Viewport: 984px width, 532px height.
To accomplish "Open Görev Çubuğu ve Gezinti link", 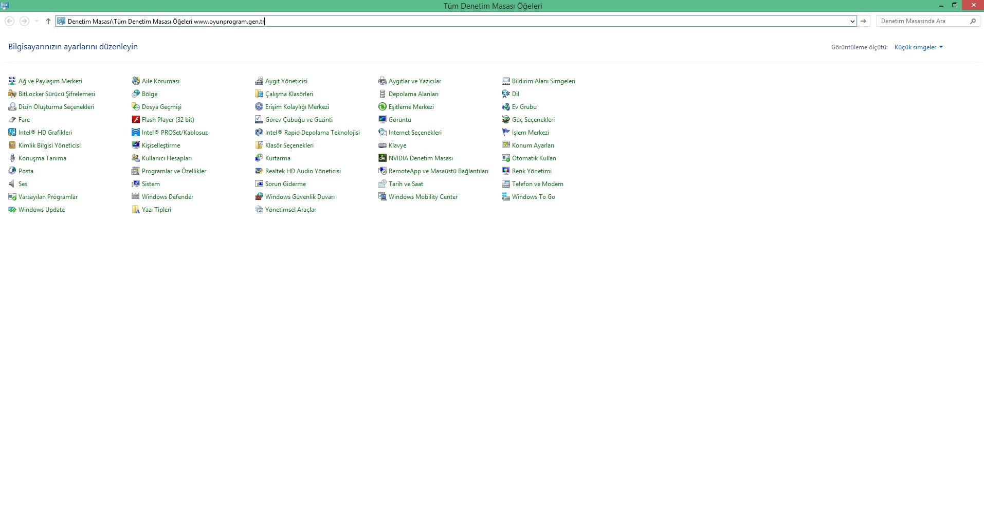I will 299,120.
